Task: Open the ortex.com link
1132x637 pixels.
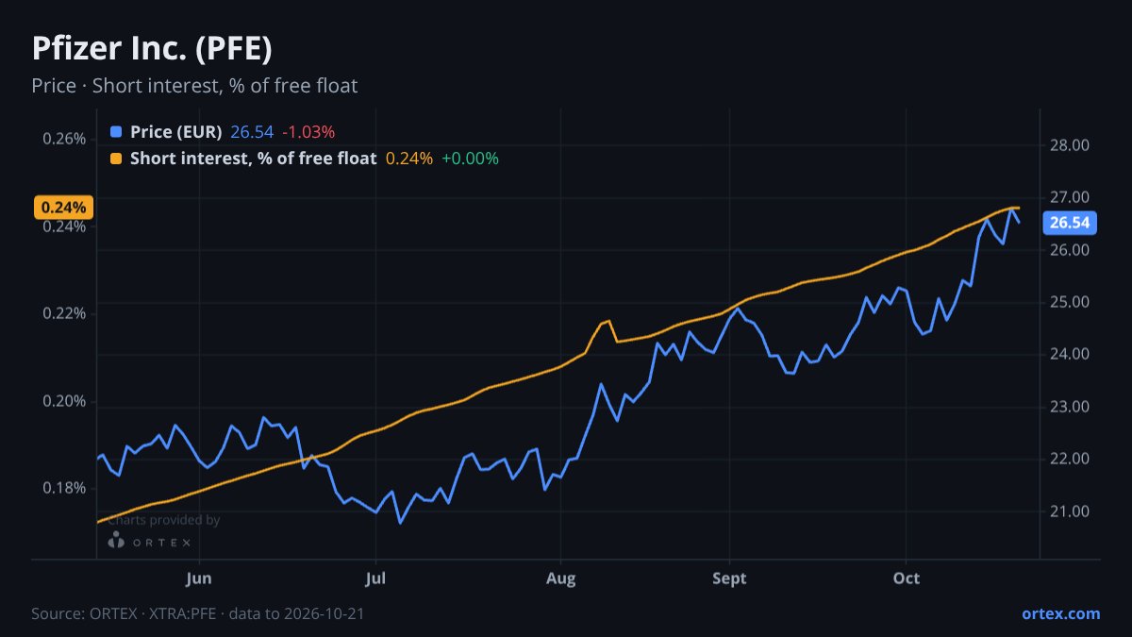Action: point(1060,613)
